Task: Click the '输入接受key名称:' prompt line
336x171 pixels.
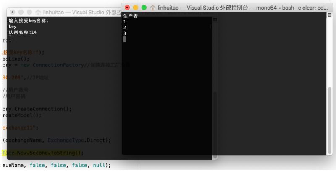Action: [29, 20]
